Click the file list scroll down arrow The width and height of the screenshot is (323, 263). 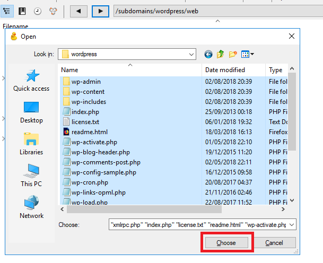[292, 200]
